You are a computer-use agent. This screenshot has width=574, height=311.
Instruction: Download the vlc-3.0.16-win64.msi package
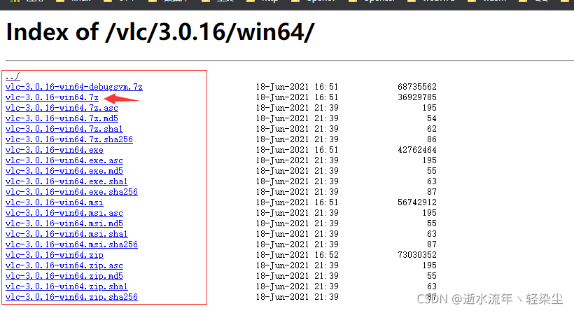click(55, 202)
